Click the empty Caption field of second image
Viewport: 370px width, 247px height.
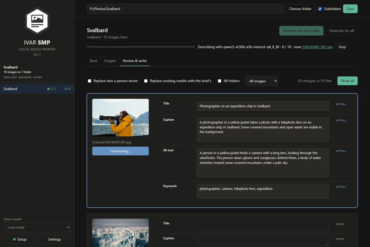point(263,241)
